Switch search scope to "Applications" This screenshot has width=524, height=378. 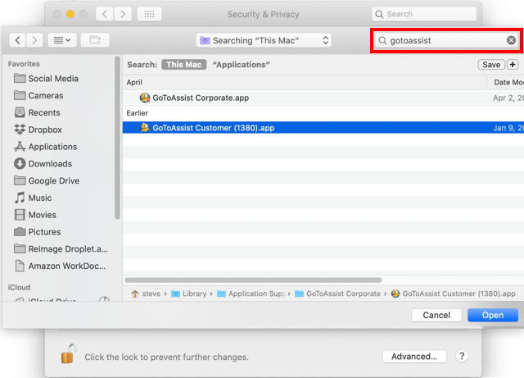click(x=241, y=65)
